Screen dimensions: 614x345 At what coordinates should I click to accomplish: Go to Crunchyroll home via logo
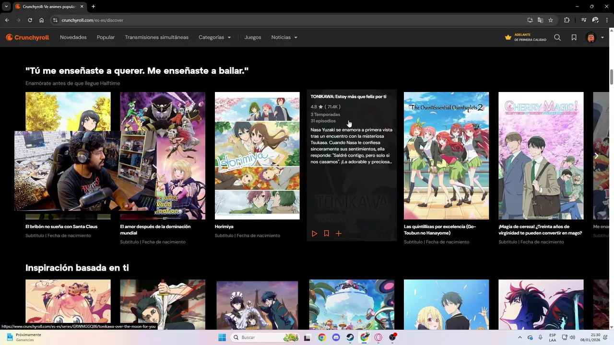27,37
